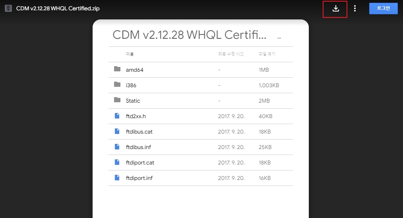Click the CDM v2.12.28 WHQL Certified.zip title
403x218 pixels.
(58, 8)
